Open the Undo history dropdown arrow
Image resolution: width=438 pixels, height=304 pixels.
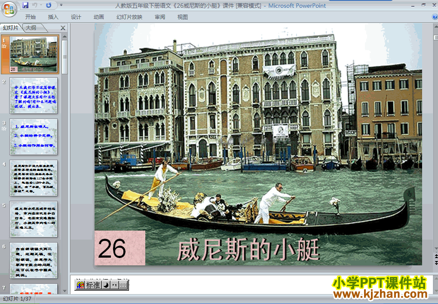(x=41, y=5)
